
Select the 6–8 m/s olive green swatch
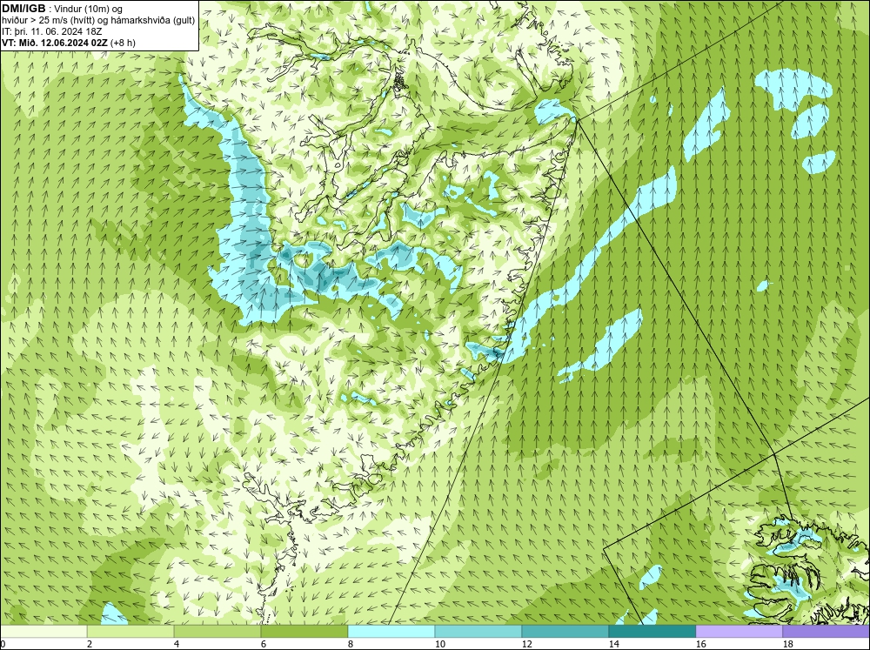304,632
